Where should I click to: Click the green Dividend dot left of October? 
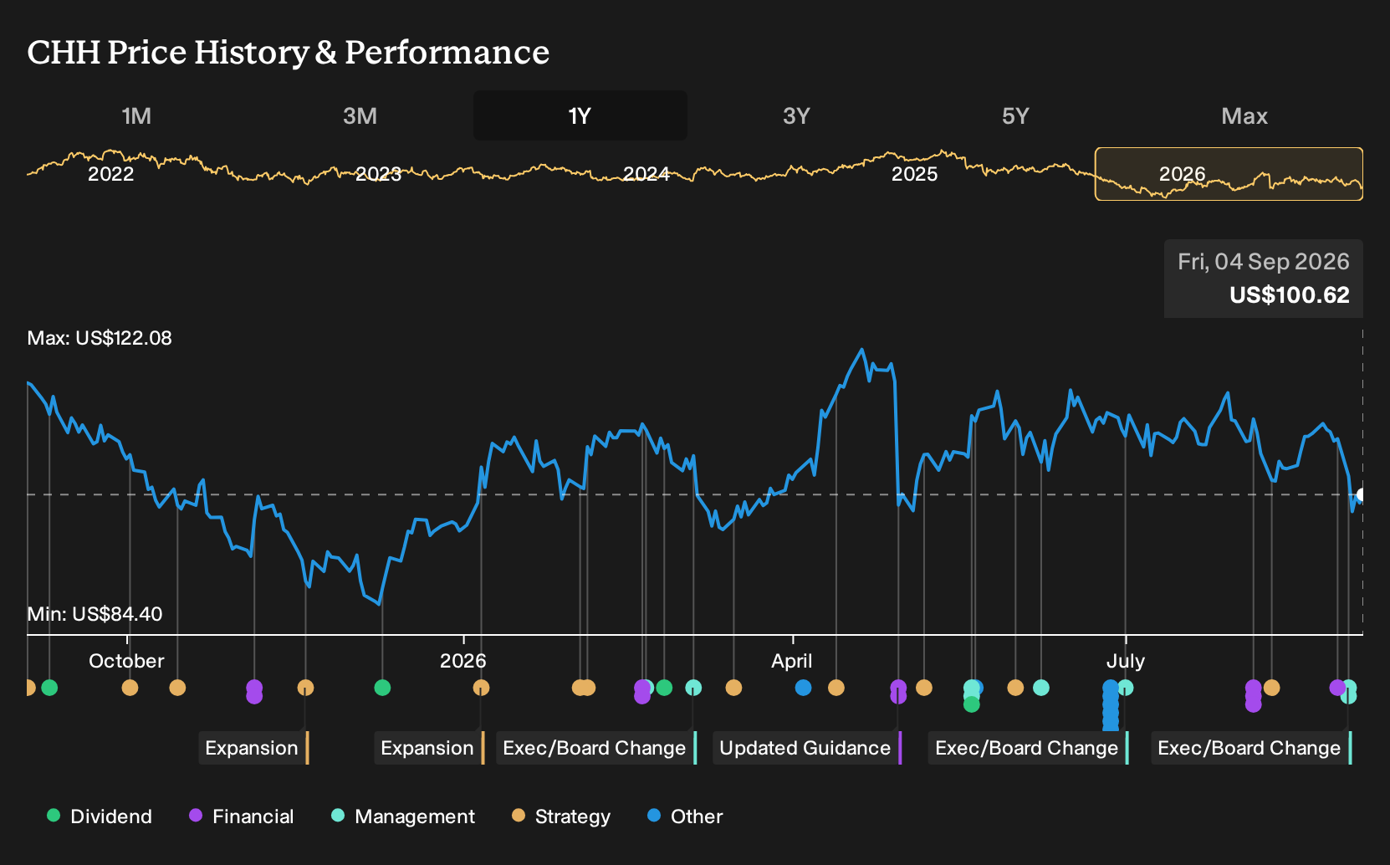tap(49, 688)
